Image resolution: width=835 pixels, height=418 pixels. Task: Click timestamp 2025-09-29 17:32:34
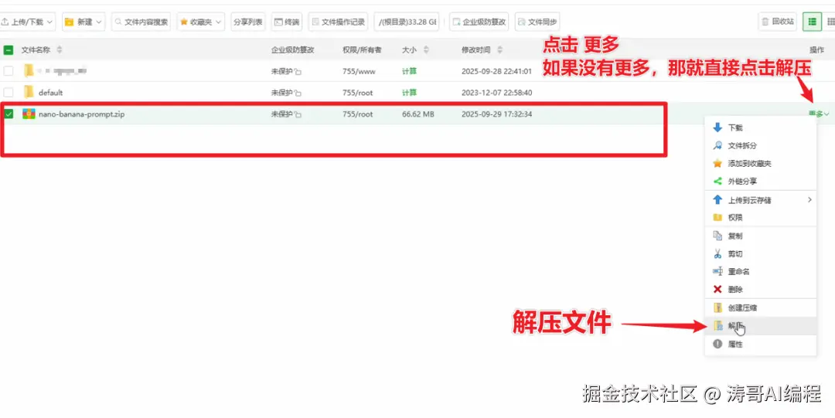(x=497, y=114)
